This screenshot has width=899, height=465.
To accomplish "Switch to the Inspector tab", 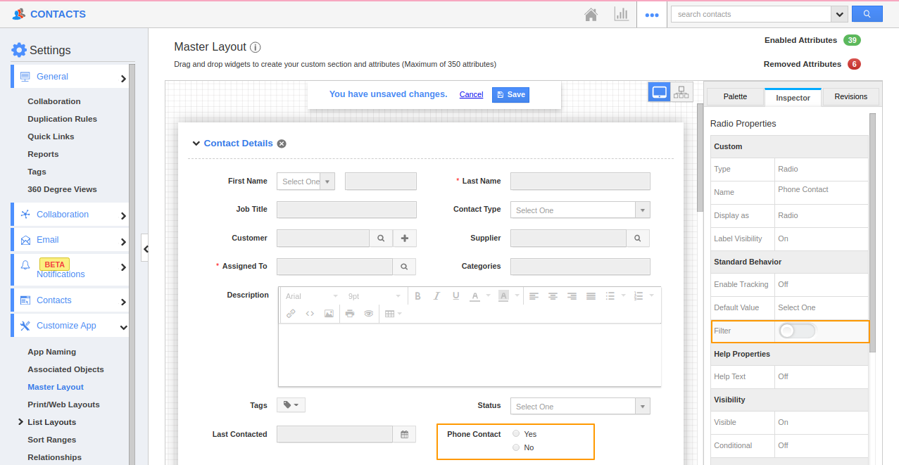I will click(793, 98).
